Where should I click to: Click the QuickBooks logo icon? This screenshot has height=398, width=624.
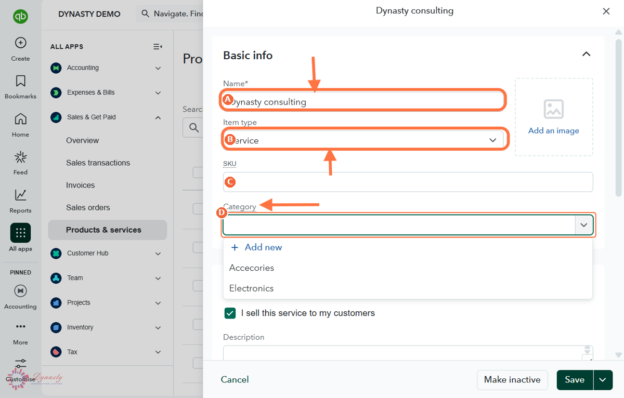[20, 17]
